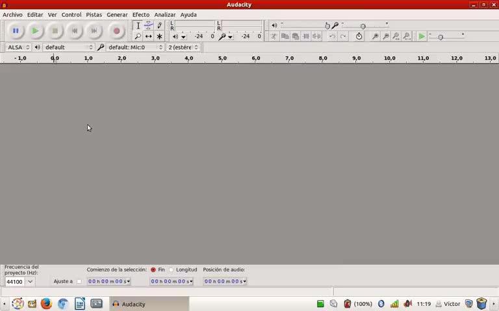Start playback with the Play button
The width and height of the screenshot is (499, 311).
click(35, 31)
